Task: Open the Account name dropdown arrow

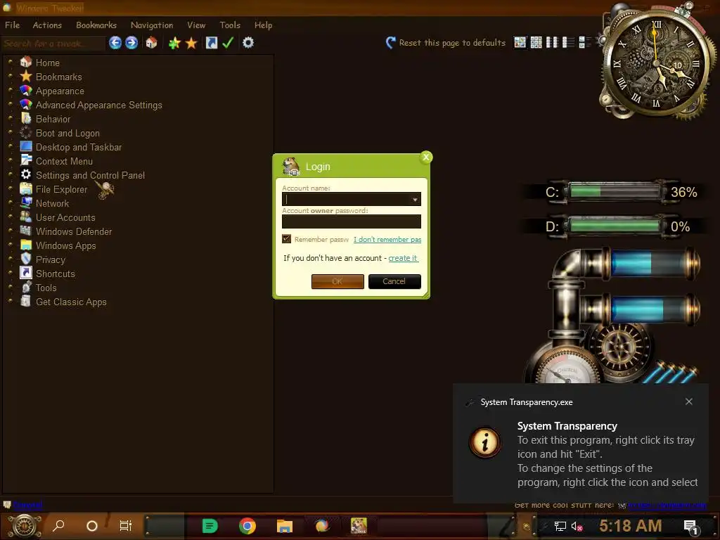Action: [415, 199]
